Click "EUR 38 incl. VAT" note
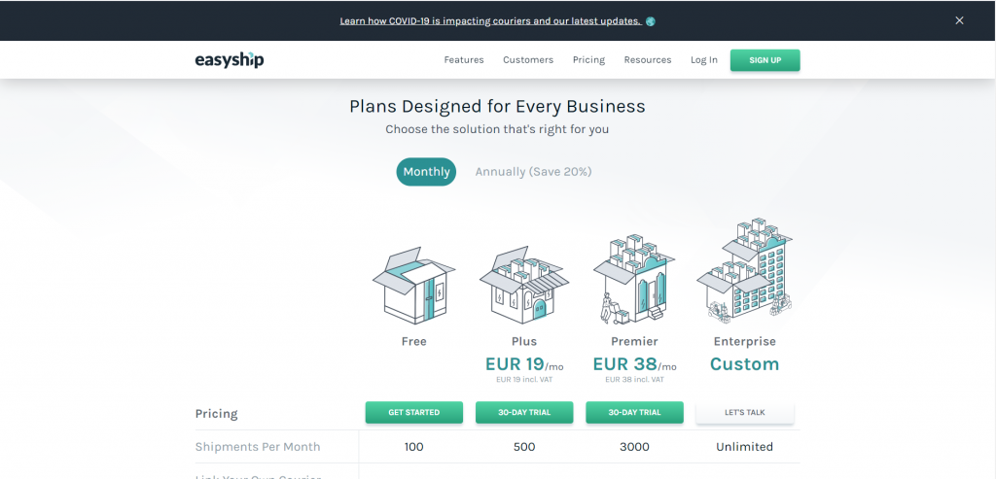 (634, 380)
